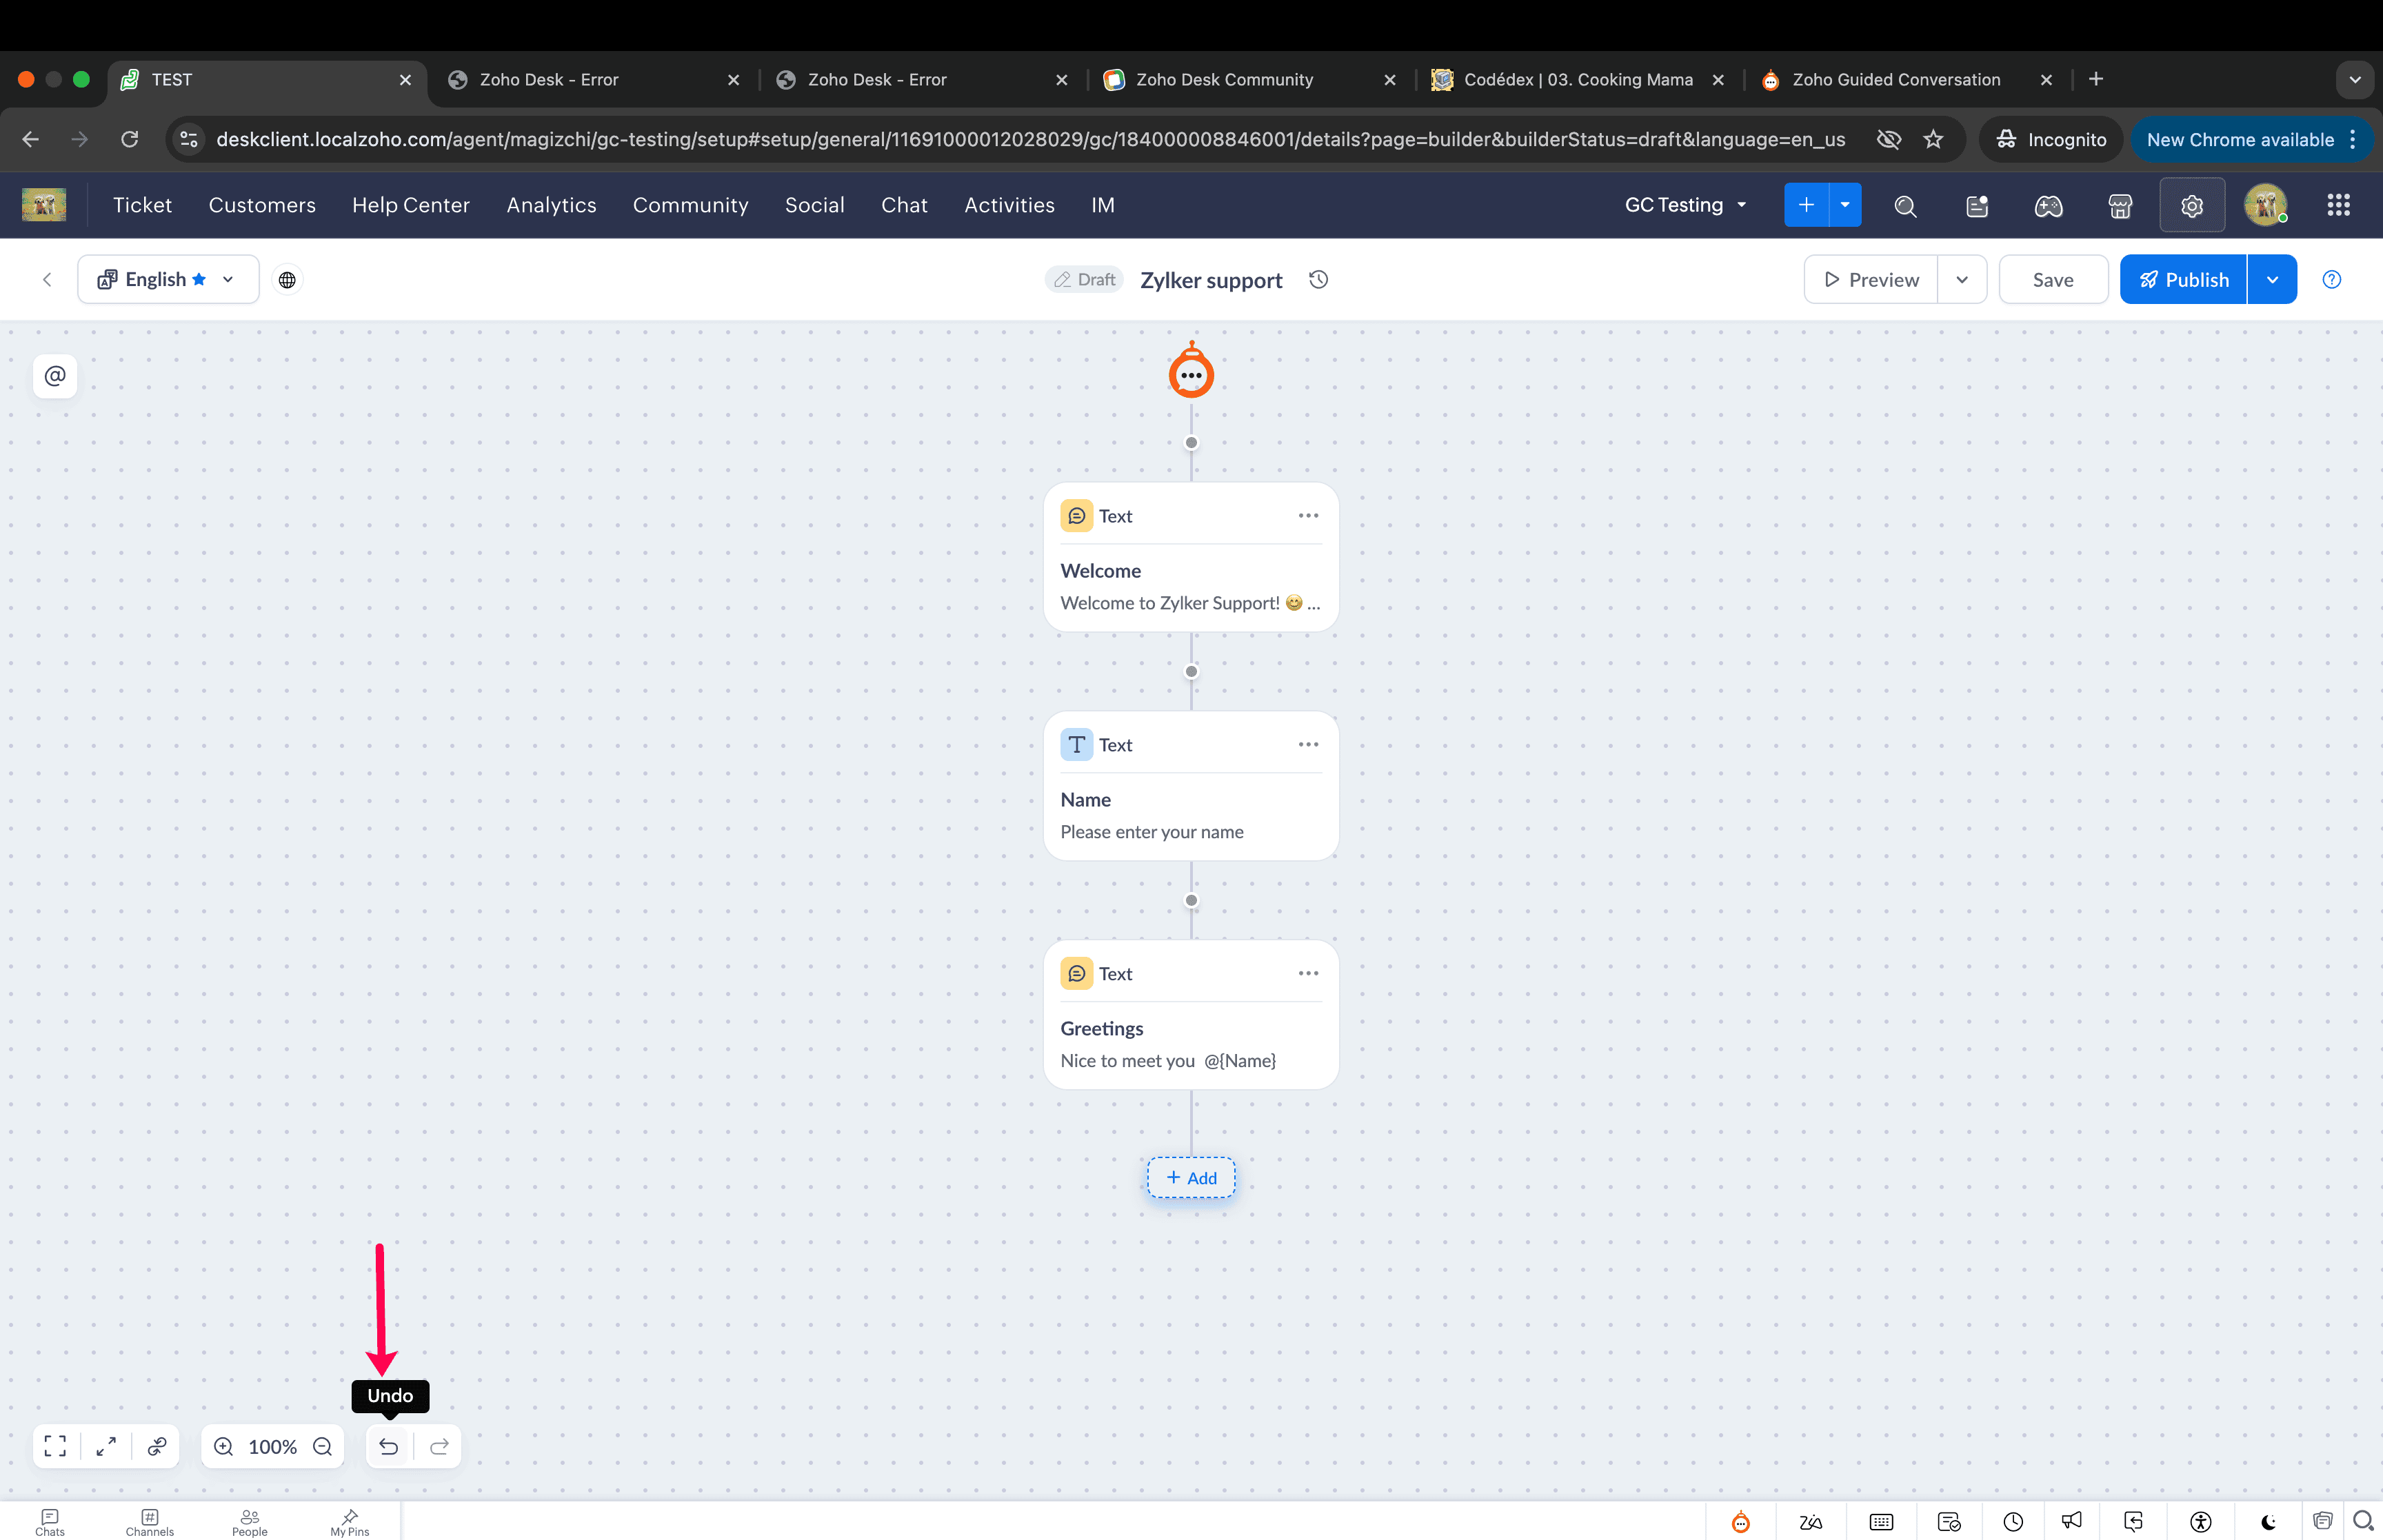
Task: Click the expand fullscreen arrows icon
Action: (x=106, y=1446)
